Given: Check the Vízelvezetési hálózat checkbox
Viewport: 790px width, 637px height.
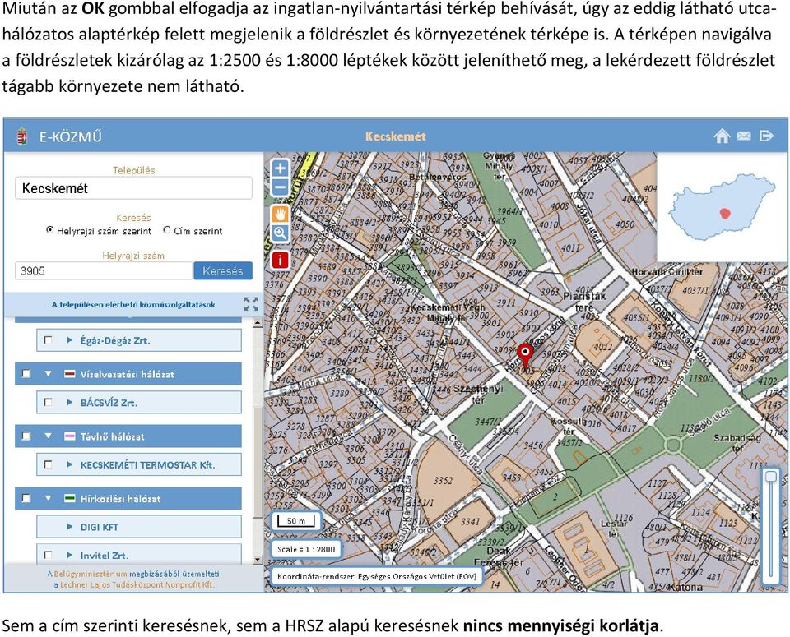Looking at the screenshot, I should pos(26,374).
